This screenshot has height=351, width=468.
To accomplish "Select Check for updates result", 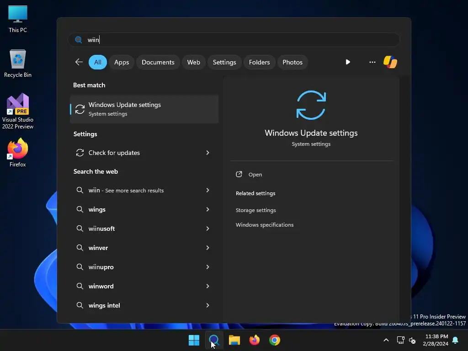I will (x=144, y=153).
